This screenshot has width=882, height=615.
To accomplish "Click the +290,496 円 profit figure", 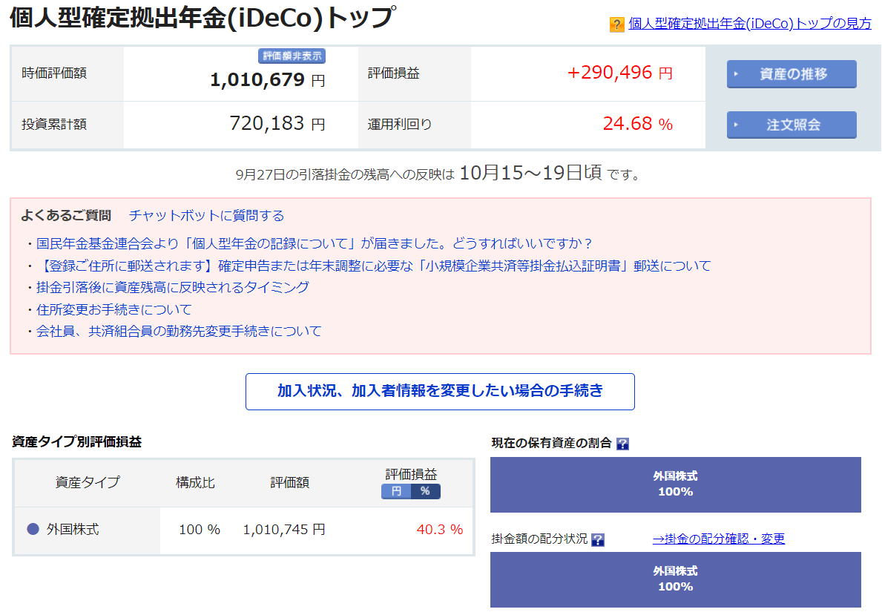I will tap(619, 73).
